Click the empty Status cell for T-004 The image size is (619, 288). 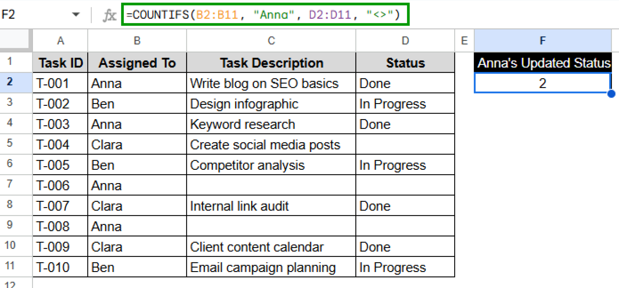point(405,144)
